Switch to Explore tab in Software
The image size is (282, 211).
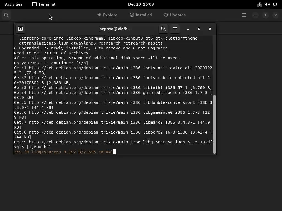[107, 15]
